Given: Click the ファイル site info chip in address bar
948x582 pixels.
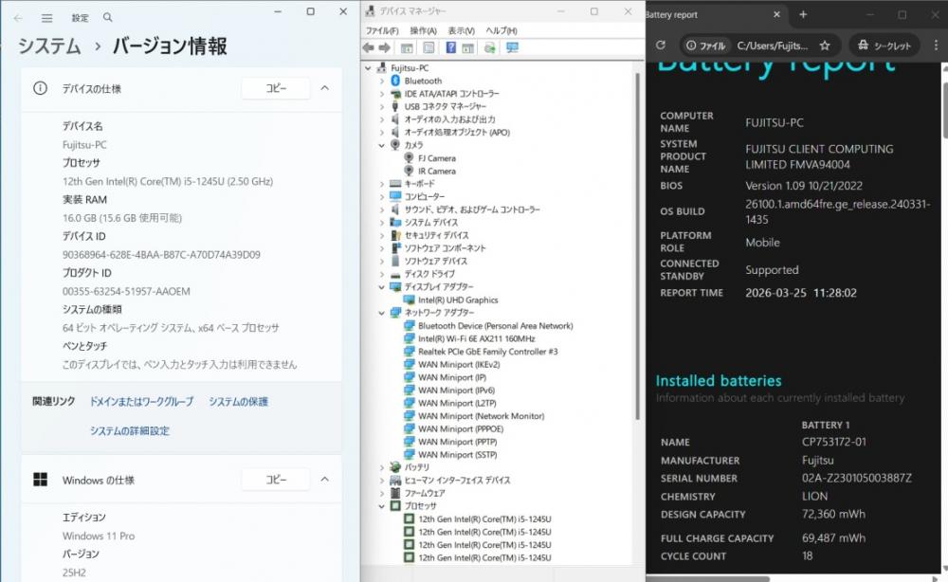Looking at the screenshot, I should pyautogui.click(x=705, y=45).
